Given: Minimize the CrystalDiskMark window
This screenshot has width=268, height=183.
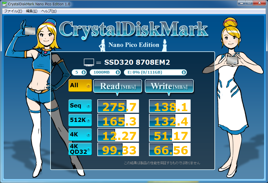Looking at the screenshot, I should (x=242, y=3).
